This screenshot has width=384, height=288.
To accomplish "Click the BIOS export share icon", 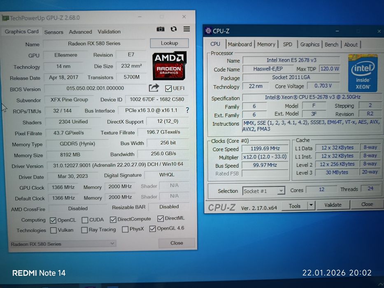I will (154, 88).
